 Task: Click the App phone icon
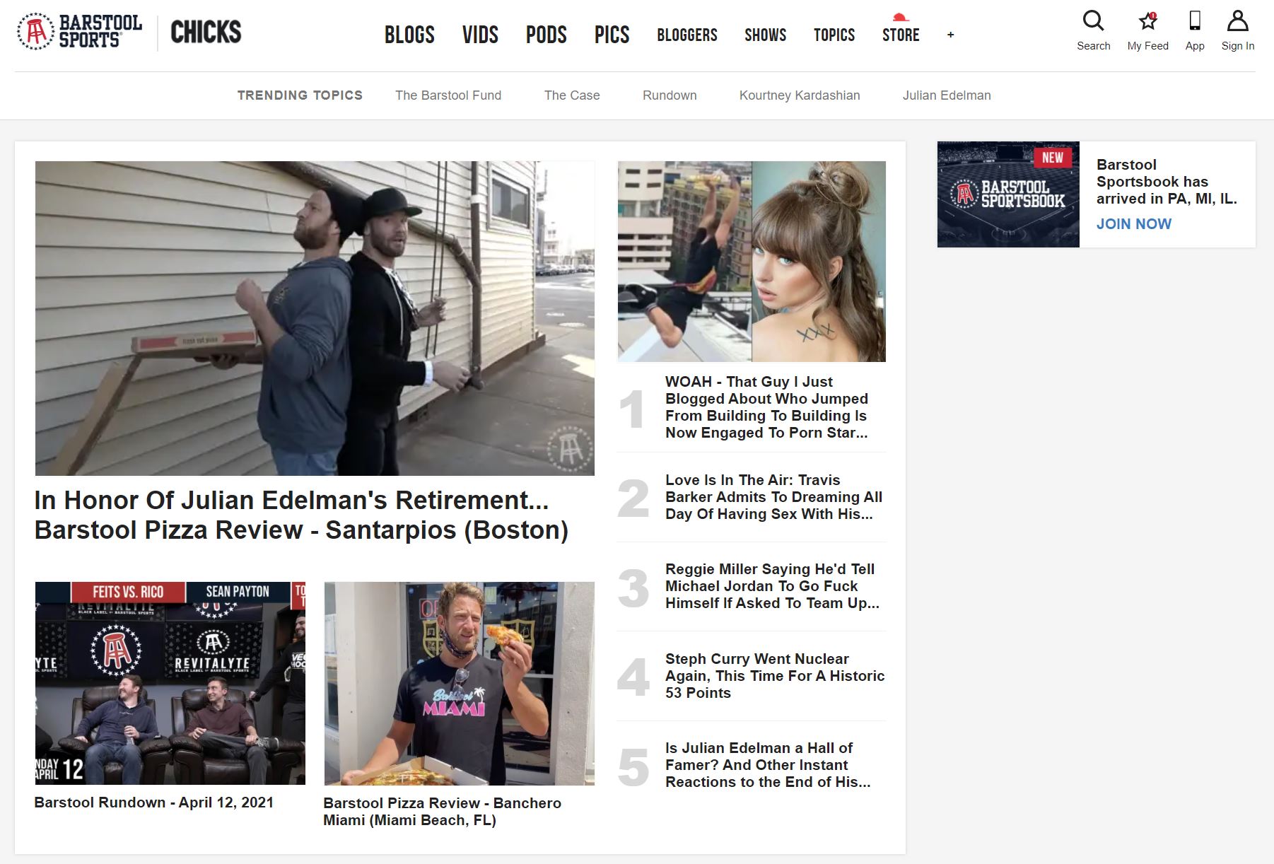point(1195,21)
